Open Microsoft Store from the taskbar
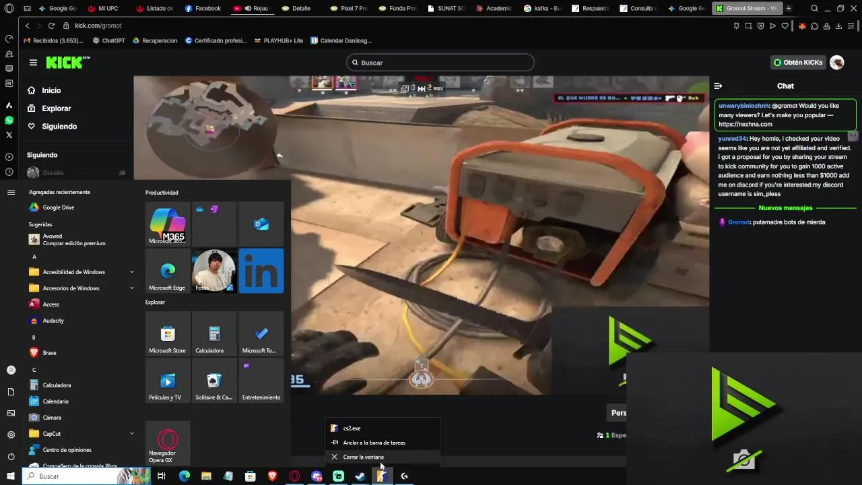This screenshot has width=862, height=485. tap(251, 476)
